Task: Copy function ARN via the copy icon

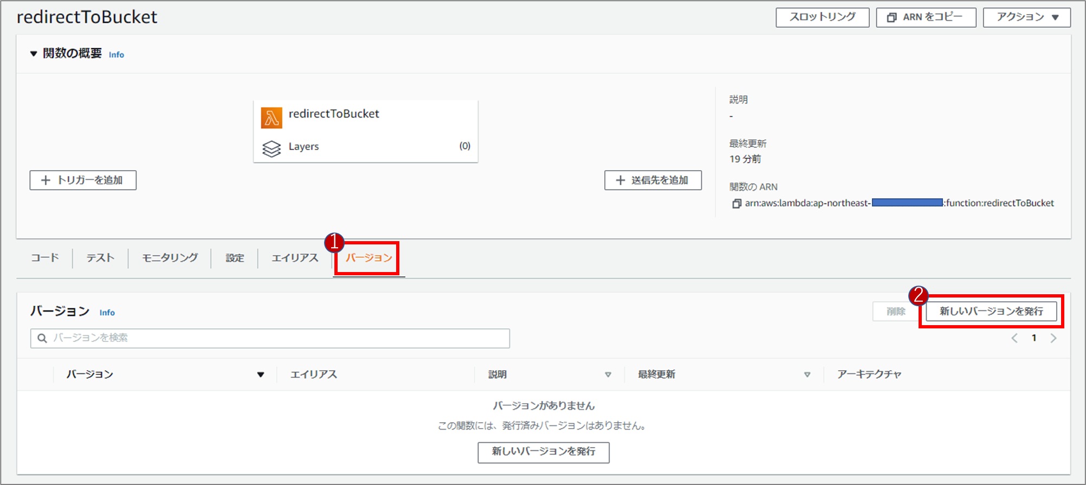Action: click(736, 204)
